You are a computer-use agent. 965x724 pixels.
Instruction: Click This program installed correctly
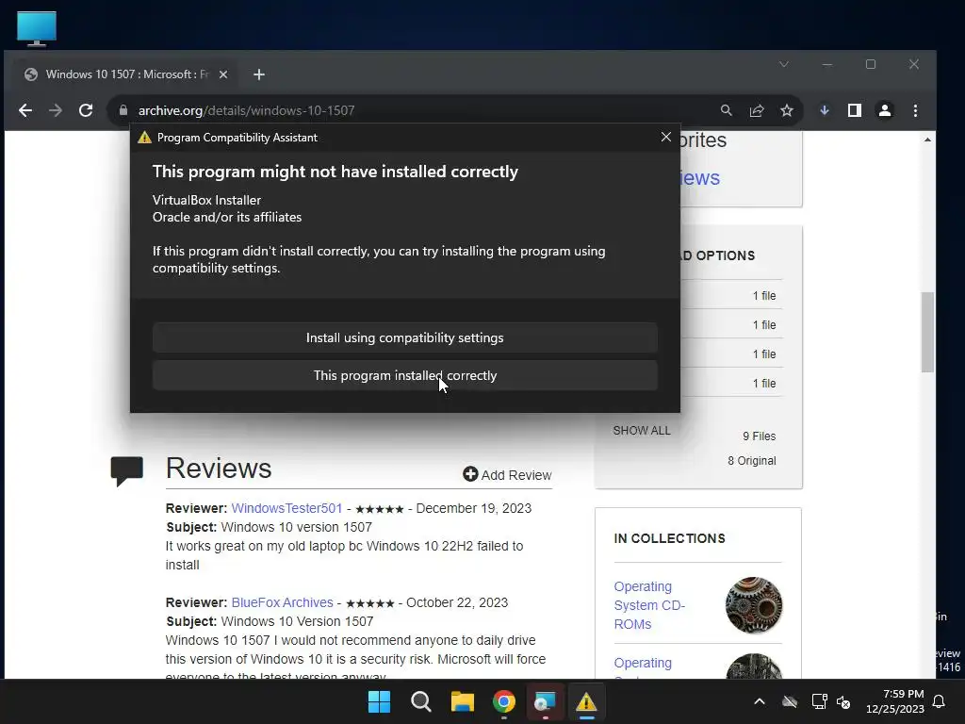click(x=405, y=375)
